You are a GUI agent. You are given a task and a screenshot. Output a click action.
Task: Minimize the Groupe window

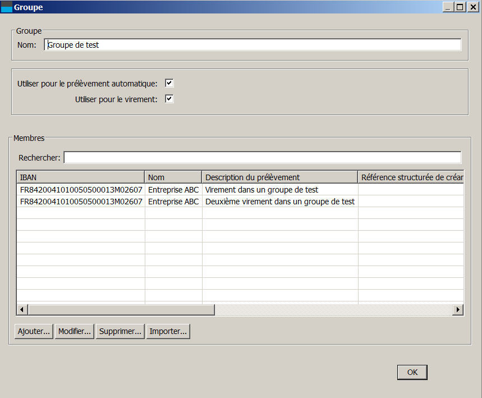[x=448, y=7]
